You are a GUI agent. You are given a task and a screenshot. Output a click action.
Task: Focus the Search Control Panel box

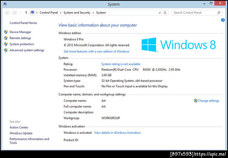point(197,13)
